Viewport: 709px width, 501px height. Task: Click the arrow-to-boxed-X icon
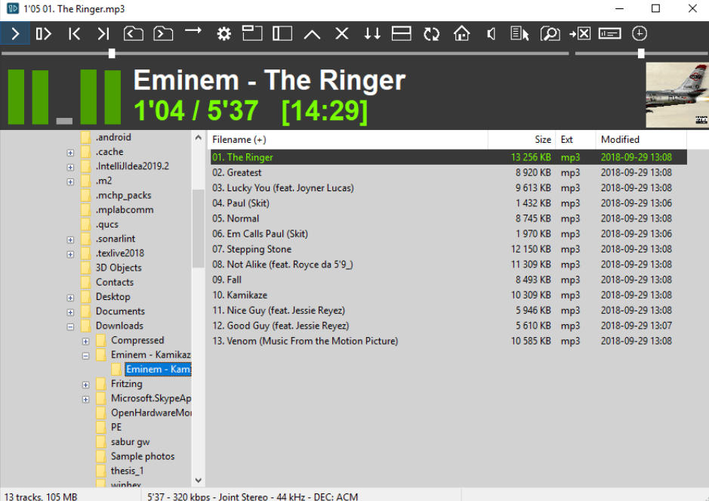click(580, 33)
